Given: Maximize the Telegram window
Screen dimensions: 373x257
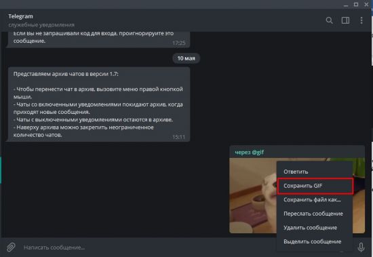Looking at the screenshot, I should pos(356,4).
